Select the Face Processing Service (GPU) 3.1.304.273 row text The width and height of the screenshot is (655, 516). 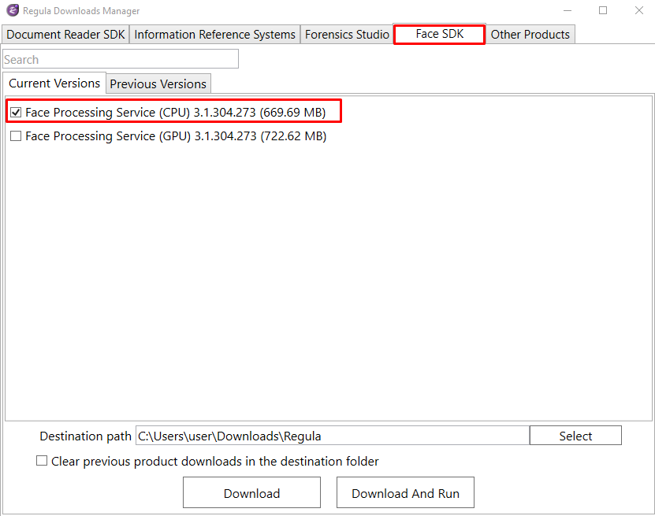coord(176,136)
